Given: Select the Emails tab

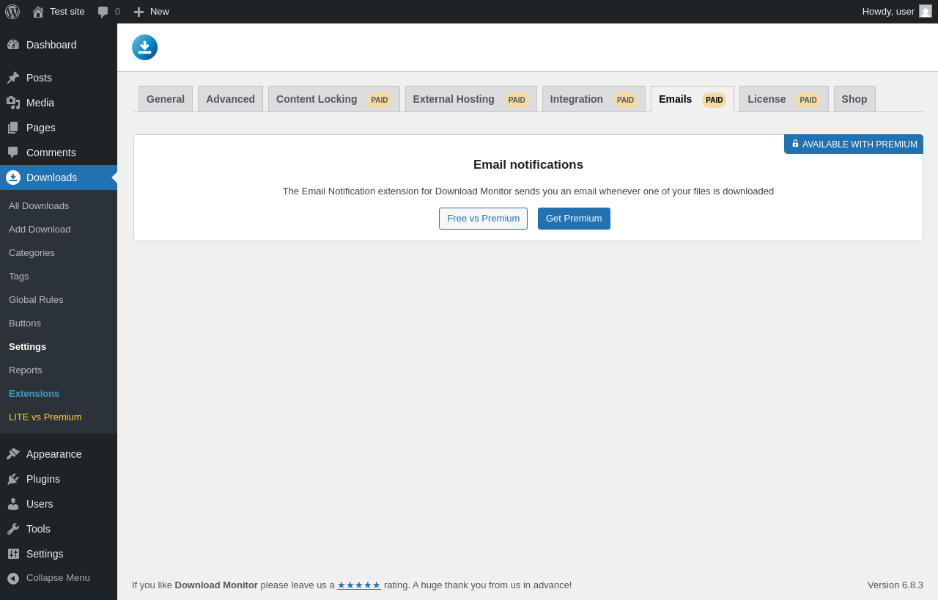Looking at the screenshot, I should click(693, 99).
